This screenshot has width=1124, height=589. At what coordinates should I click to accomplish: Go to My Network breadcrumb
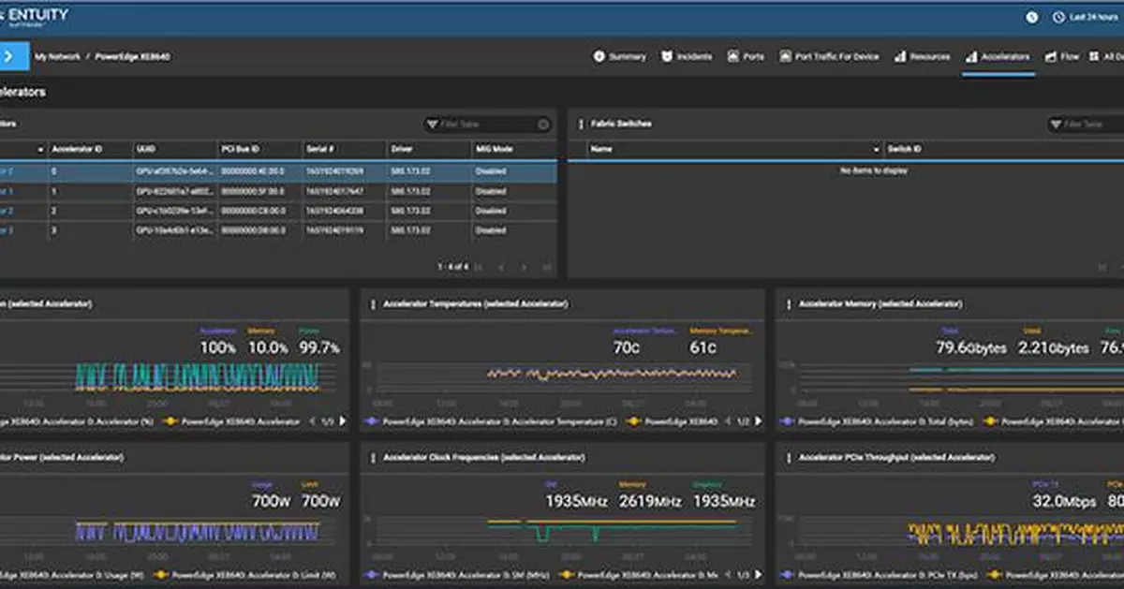[58, 57]
